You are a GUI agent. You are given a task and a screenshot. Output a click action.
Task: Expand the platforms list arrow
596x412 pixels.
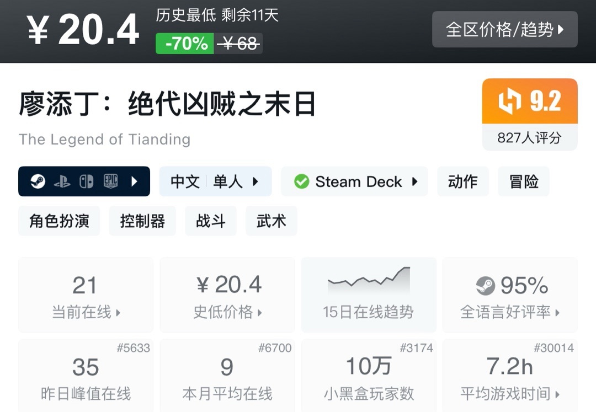(134, 181)
